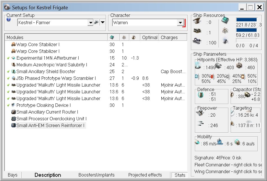Image resolution: width=267 pixels, height=181 pixels.
Task: Open the black arrow menu after ship icon
Action: click(103, 22)
